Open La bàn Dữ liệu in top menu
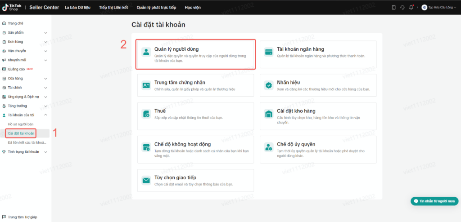The height and width of the screenshot is (222, 461). pyautogui.click(x=78, y=7)
